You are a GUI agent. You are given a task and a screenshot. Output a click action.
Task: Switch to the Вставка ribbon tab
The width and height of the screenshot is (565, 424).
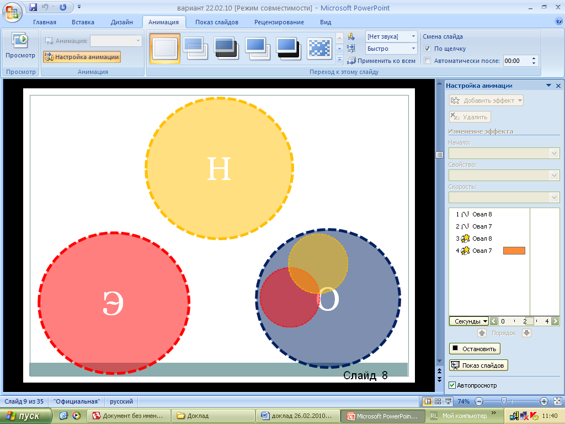(83, 22)
